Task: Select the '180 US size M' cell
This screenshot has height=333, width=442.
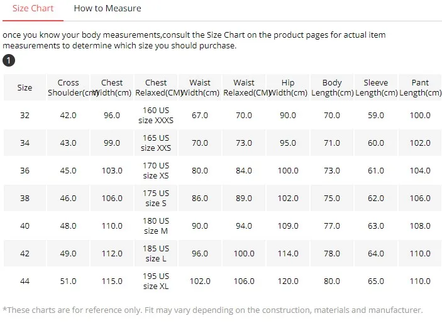Action: [156, 226]
